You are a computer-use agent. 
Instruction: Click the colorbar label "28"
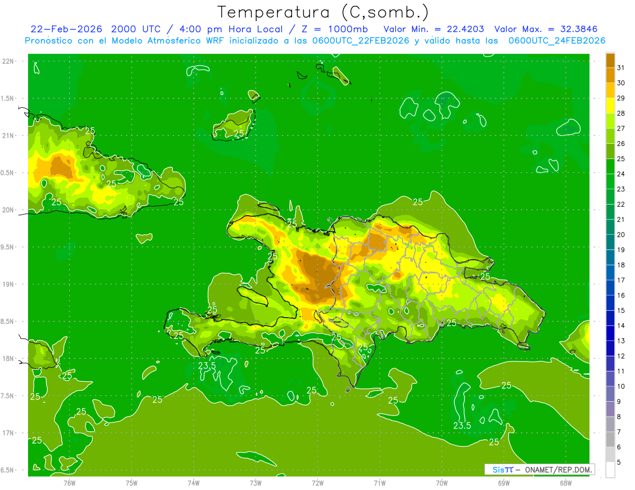pos(621,113)
